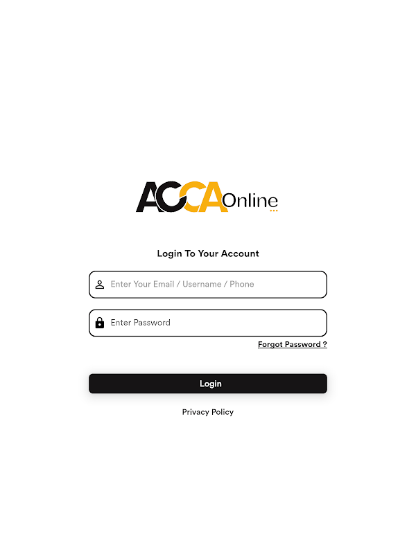The height and width of the screenshot is (554, 416).
Task: Click the ACCA Online logo
Action: click(207, 197)
